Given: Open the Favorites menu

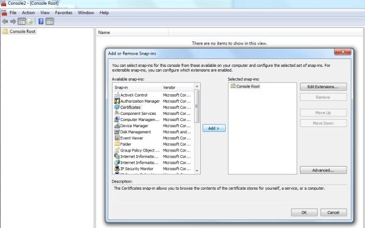Looking at the screenshot, I should (x=63, y=13).
